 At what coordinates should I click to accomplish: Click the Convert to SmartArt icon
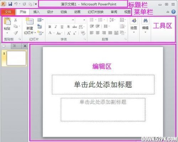[122, 33]
